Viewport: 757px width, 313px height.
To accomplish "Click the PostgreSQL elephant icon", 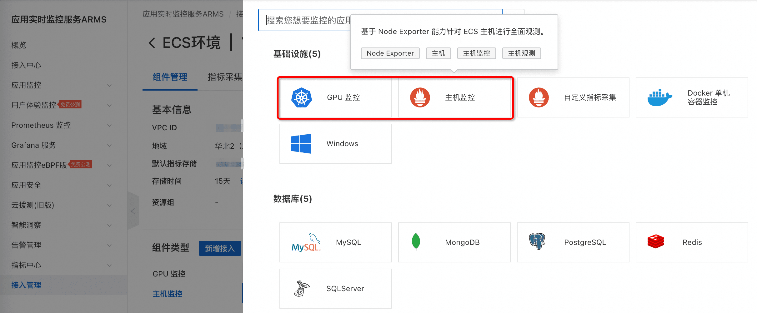I will (537, 241).
